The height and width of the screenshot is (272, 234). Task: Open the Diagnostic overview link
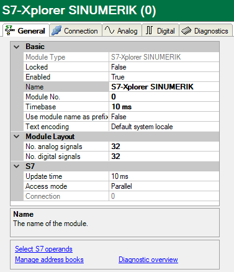[x=148, y=260]
